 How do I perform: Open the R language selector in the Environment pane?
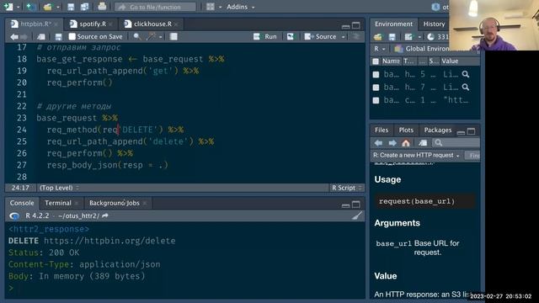[380, 49]
